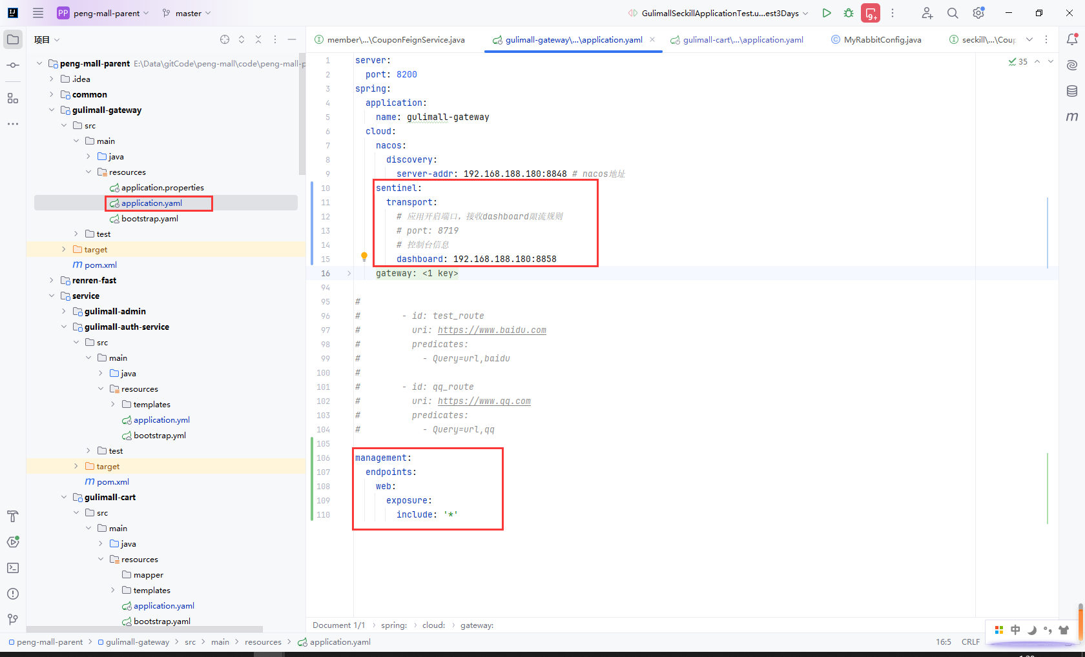The image size is (1085, 657).
Task: Open peng-mall-parent project dropdown
Action: [103, 13]
